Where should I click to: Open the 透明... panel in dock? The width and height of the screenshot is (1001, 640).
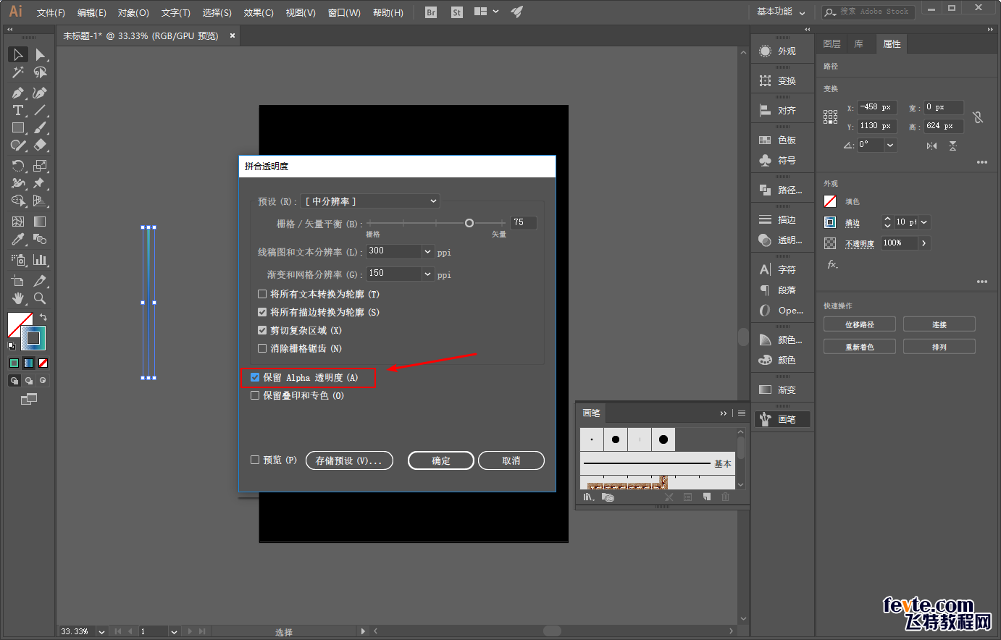(782, 240)
